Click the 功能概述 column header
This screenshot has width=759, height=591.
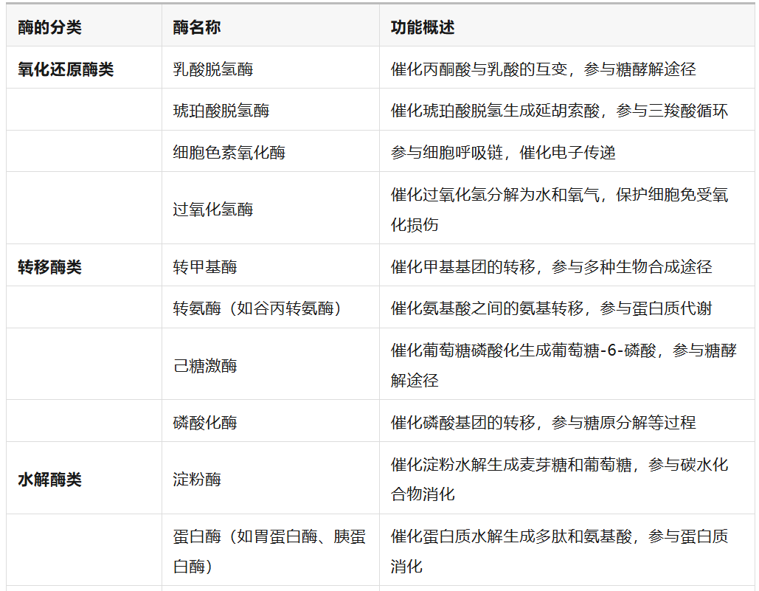423,28
